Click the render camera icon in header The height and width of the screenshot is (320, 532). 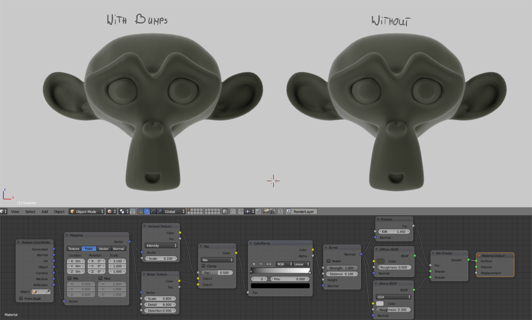[x=266, y=212]
